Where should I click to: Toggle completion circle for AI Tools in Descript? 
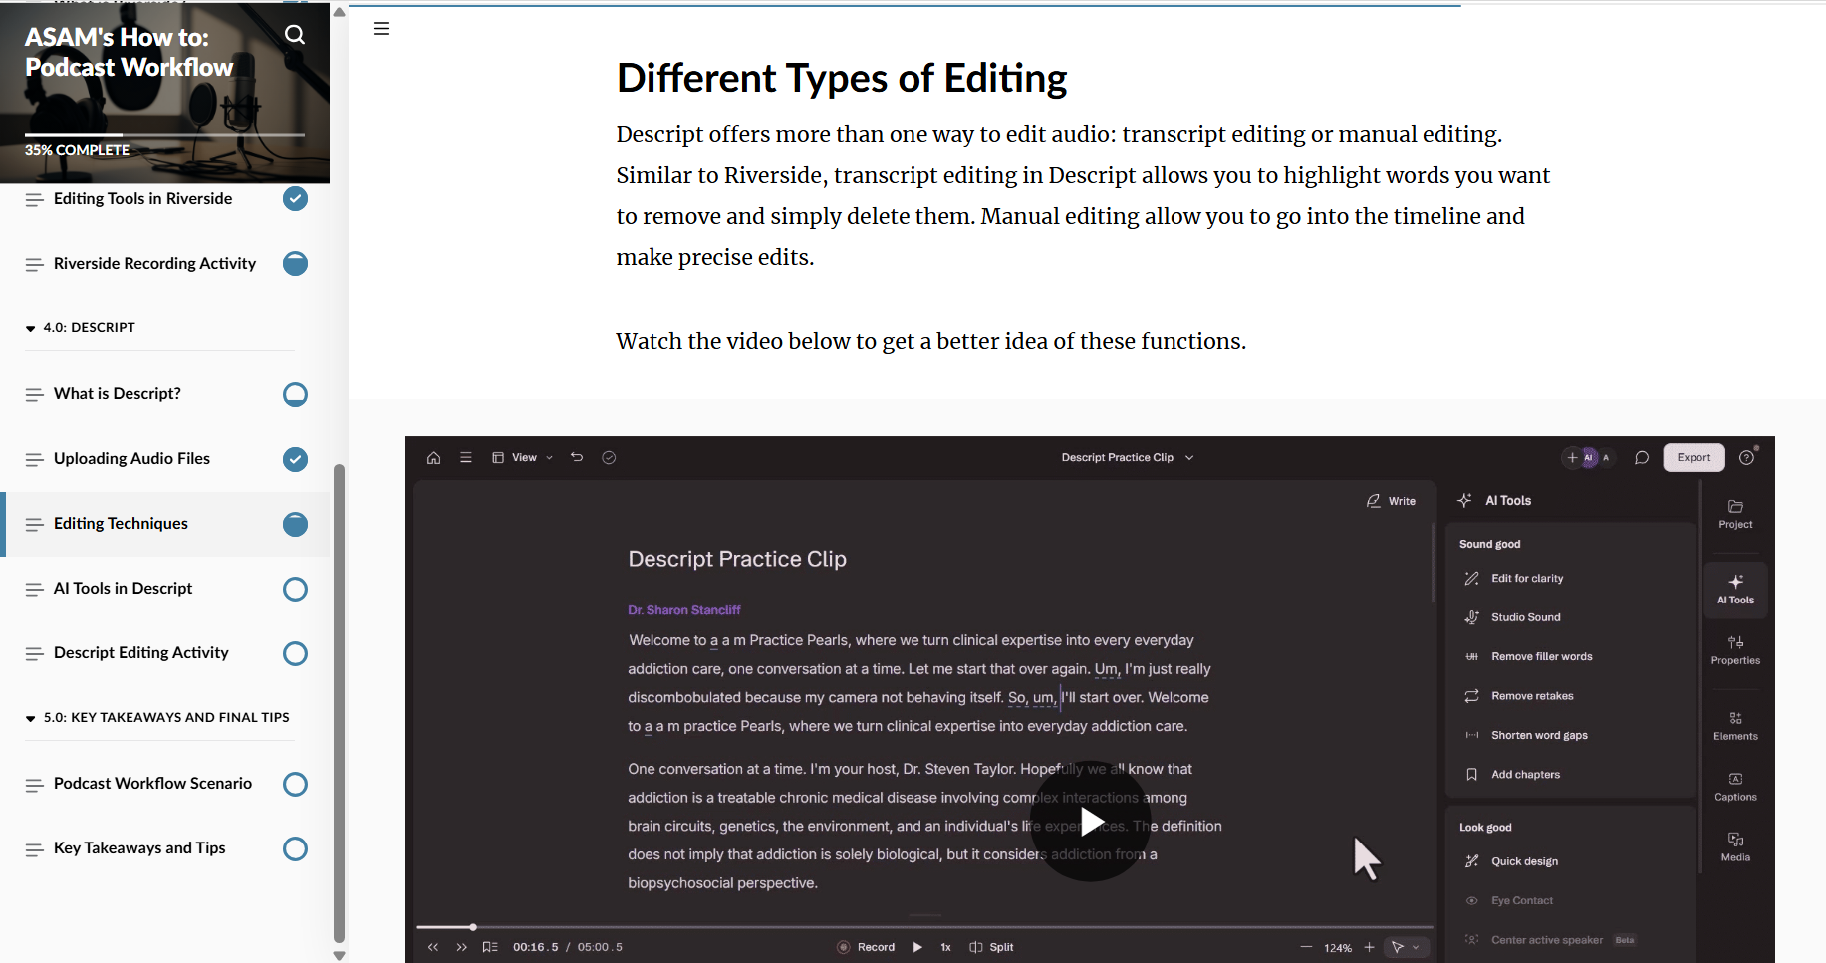coord(295,589)
